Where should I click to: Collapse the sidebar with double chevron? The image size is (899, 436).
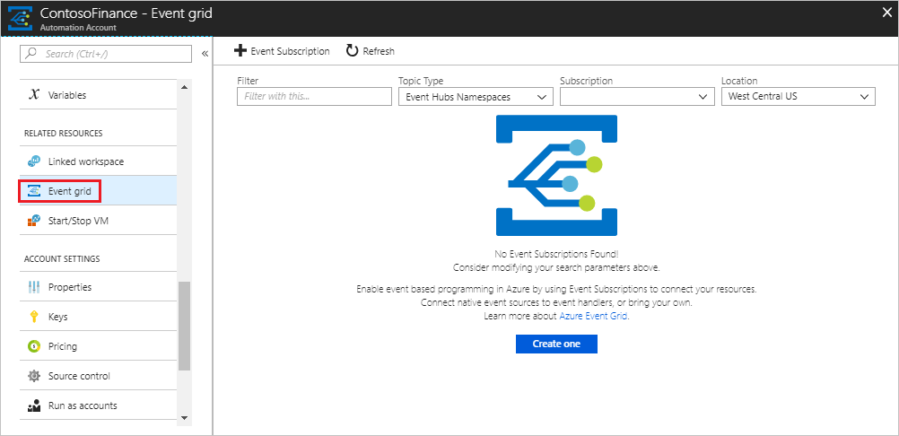coord(205,54)
